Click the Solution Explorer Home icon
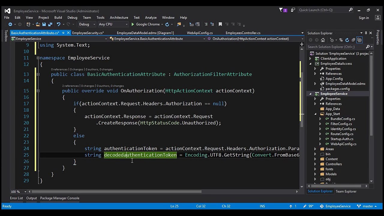384x216 pixels. click(323, 40)
